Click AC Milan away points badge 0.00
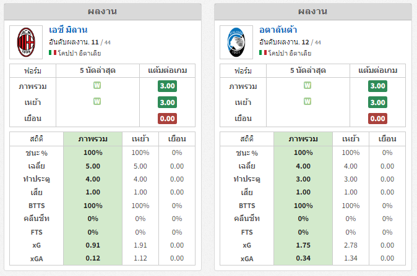417x276 pixels. pyautogui.click(x=167, y=119)
